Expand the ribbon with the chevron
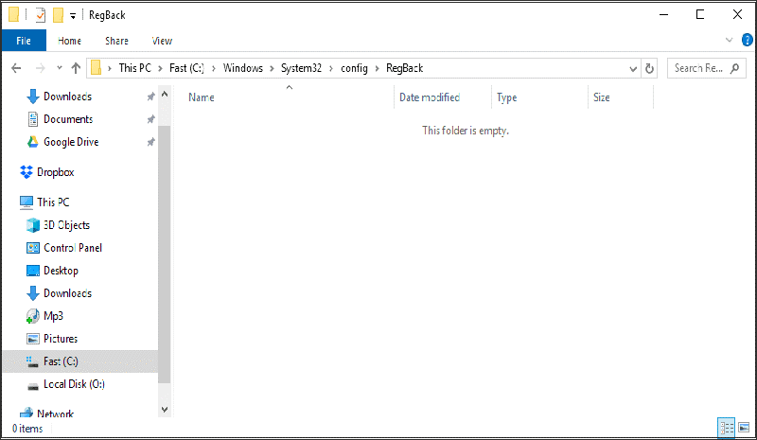Viewport: 757px width, 440px height. [x=729, y=41]
